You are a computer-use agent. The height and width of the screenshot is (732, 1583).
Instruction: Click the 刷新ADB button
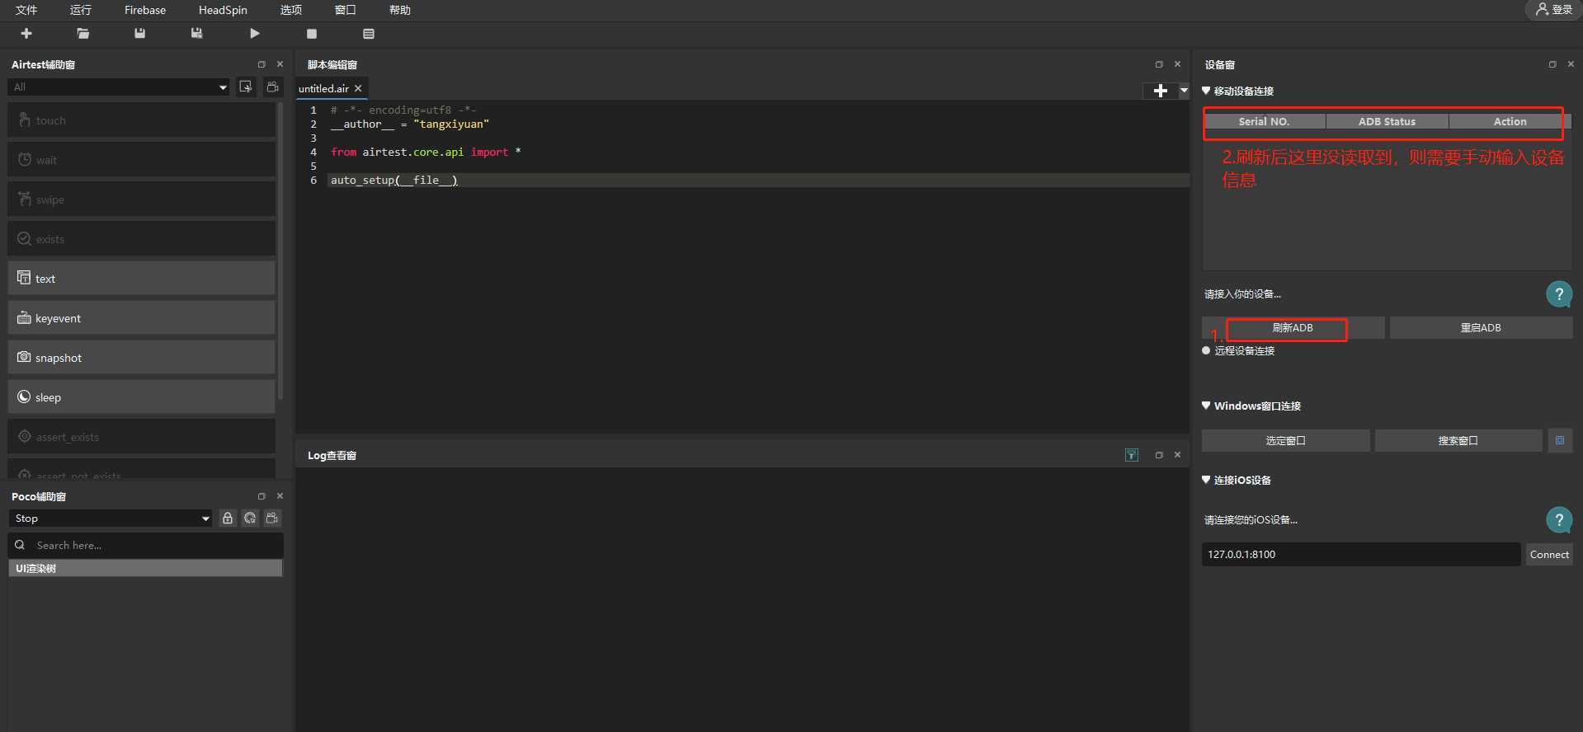click(1293, 328)
